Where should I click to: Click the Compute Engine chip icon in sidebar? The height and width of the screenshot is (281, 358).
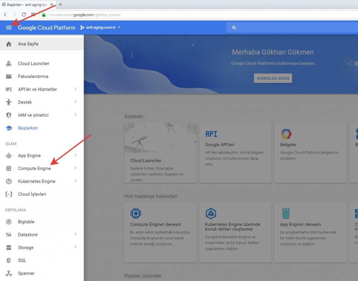click(x=9, y=168)
